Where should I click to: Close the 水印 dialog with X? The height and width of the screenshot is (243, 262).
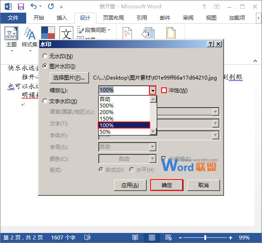click(x=218, y=44)
